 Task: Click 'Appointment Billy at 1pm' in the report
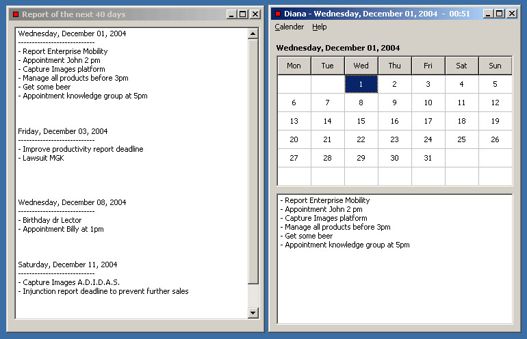pos(63,229)
